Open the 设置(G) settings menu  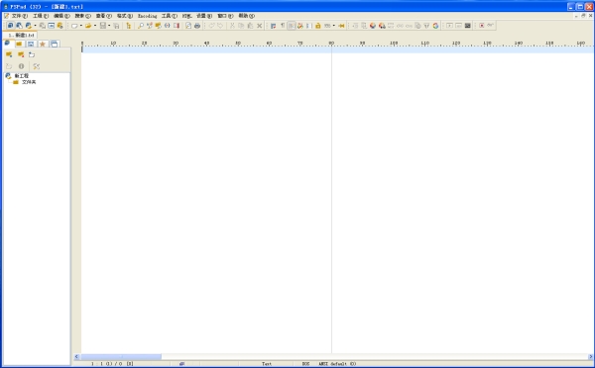(x=203, y=16)
